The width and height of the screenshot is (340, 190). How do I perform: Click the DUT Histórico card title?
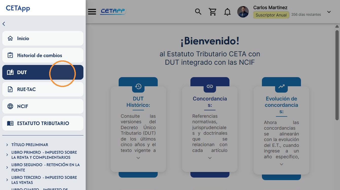138,102
